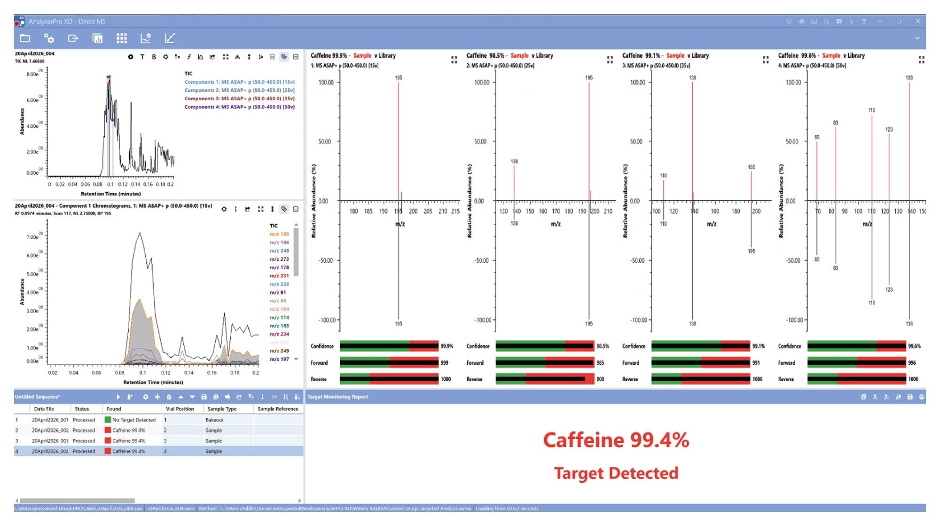Viewport: 940px width, 525px height.
Task: Delete selected sequence row with trash icon
Action: [x=169, y=397]
